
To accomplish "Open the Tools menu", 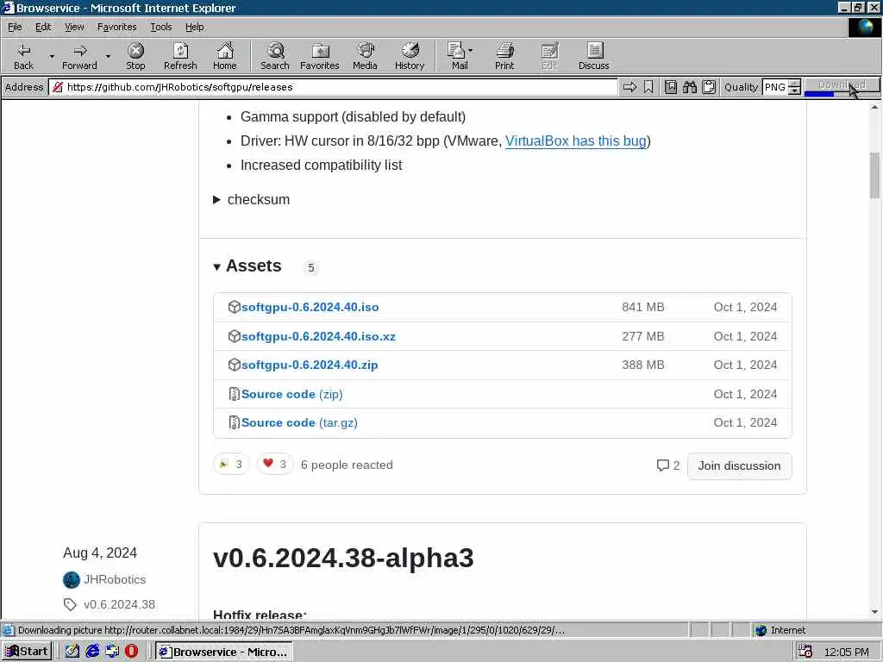I will tap(160, 27).
